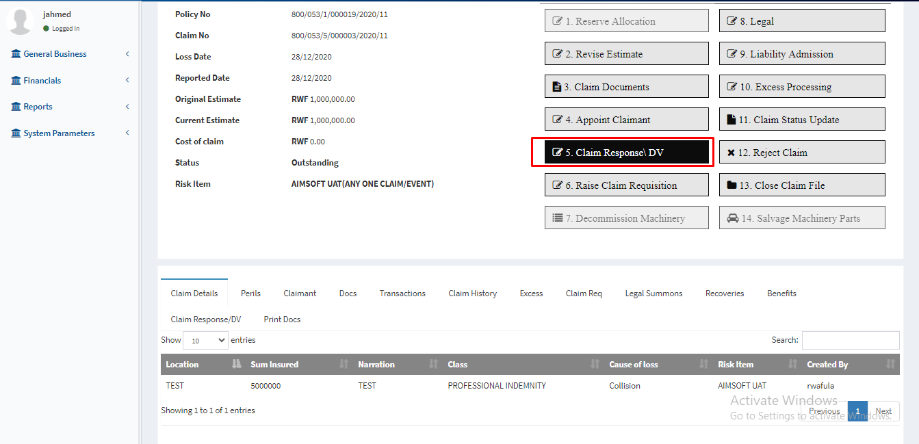Open the Legal Summons tab
The width and height of the screenshot is (919, 444).
653,293
